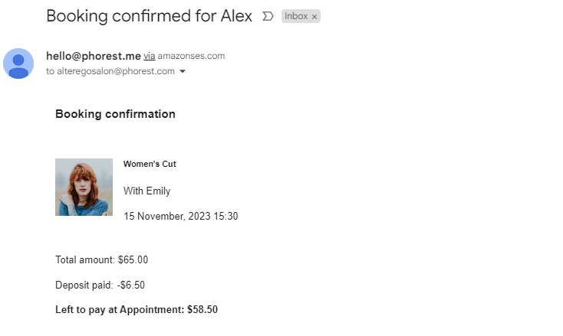Click the Total amount $65.00 line
Image resolution: width=563 pixels, height=336 pixels.
coord(101,259)
